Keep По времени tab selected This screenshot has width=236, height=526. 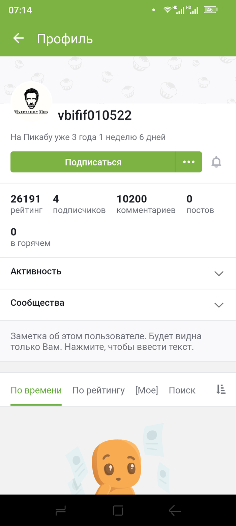pyautogui.click(x=36, y=390)
